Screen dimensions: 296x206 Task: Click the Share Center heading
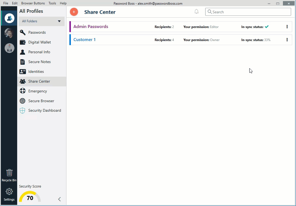coord(100,12)
